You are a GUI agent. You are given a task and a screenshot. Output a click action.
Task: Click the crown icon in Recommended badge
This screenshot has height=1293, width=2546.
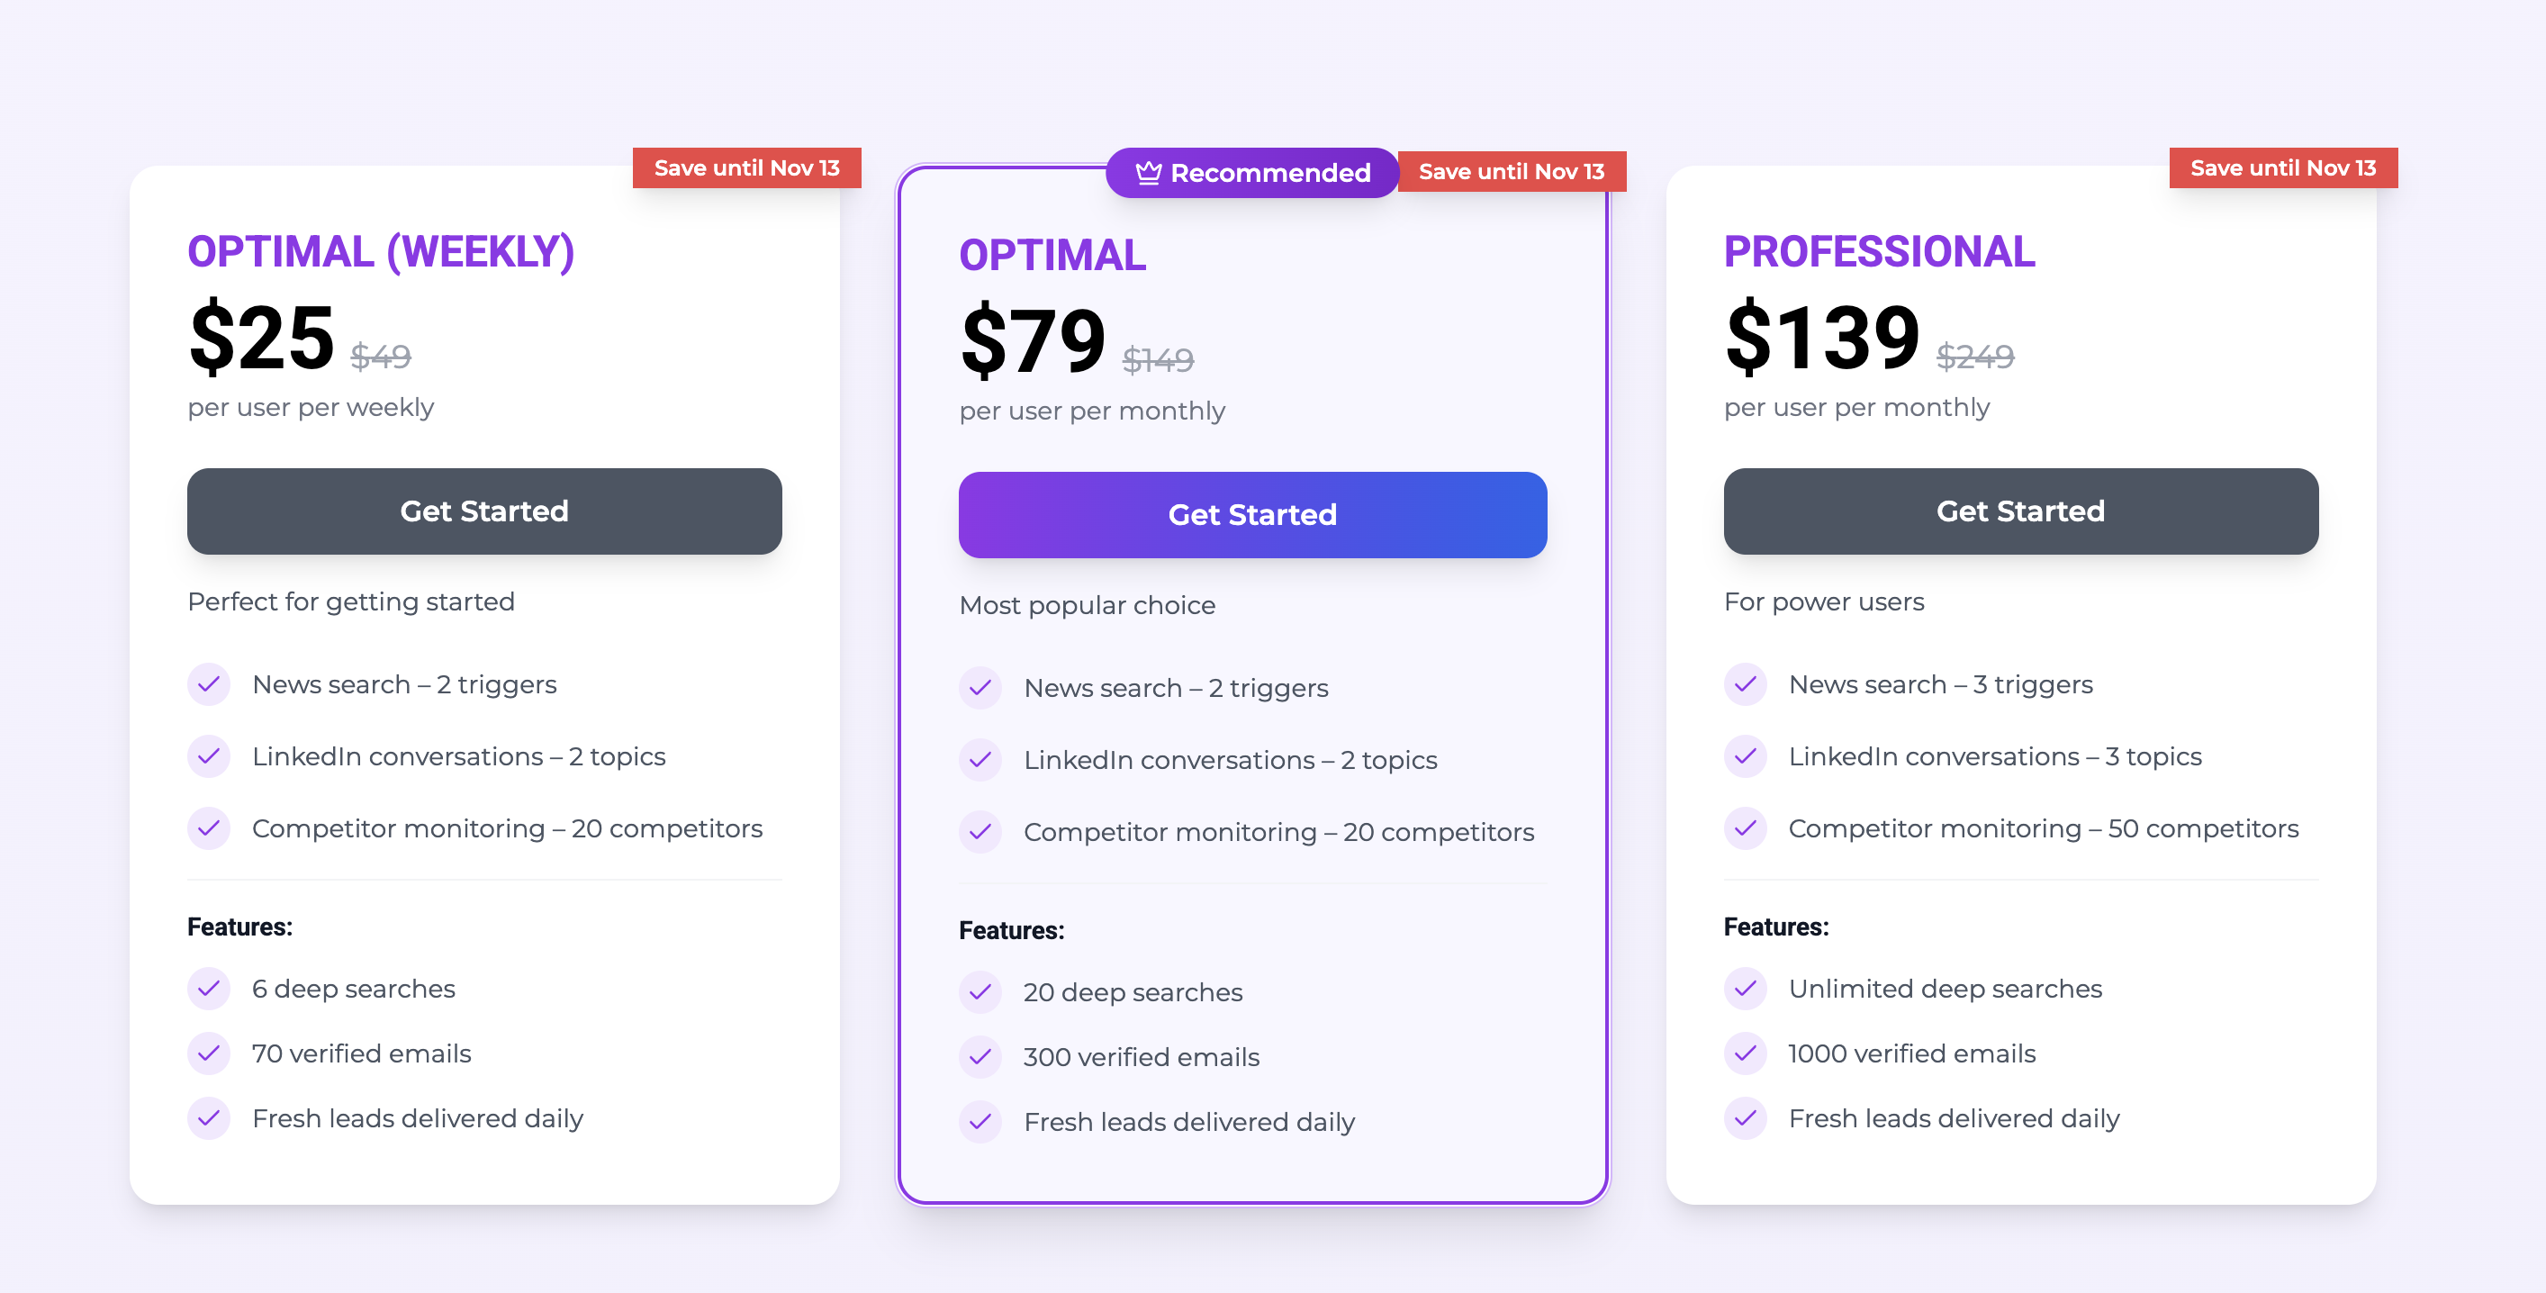click(1148, 173)
